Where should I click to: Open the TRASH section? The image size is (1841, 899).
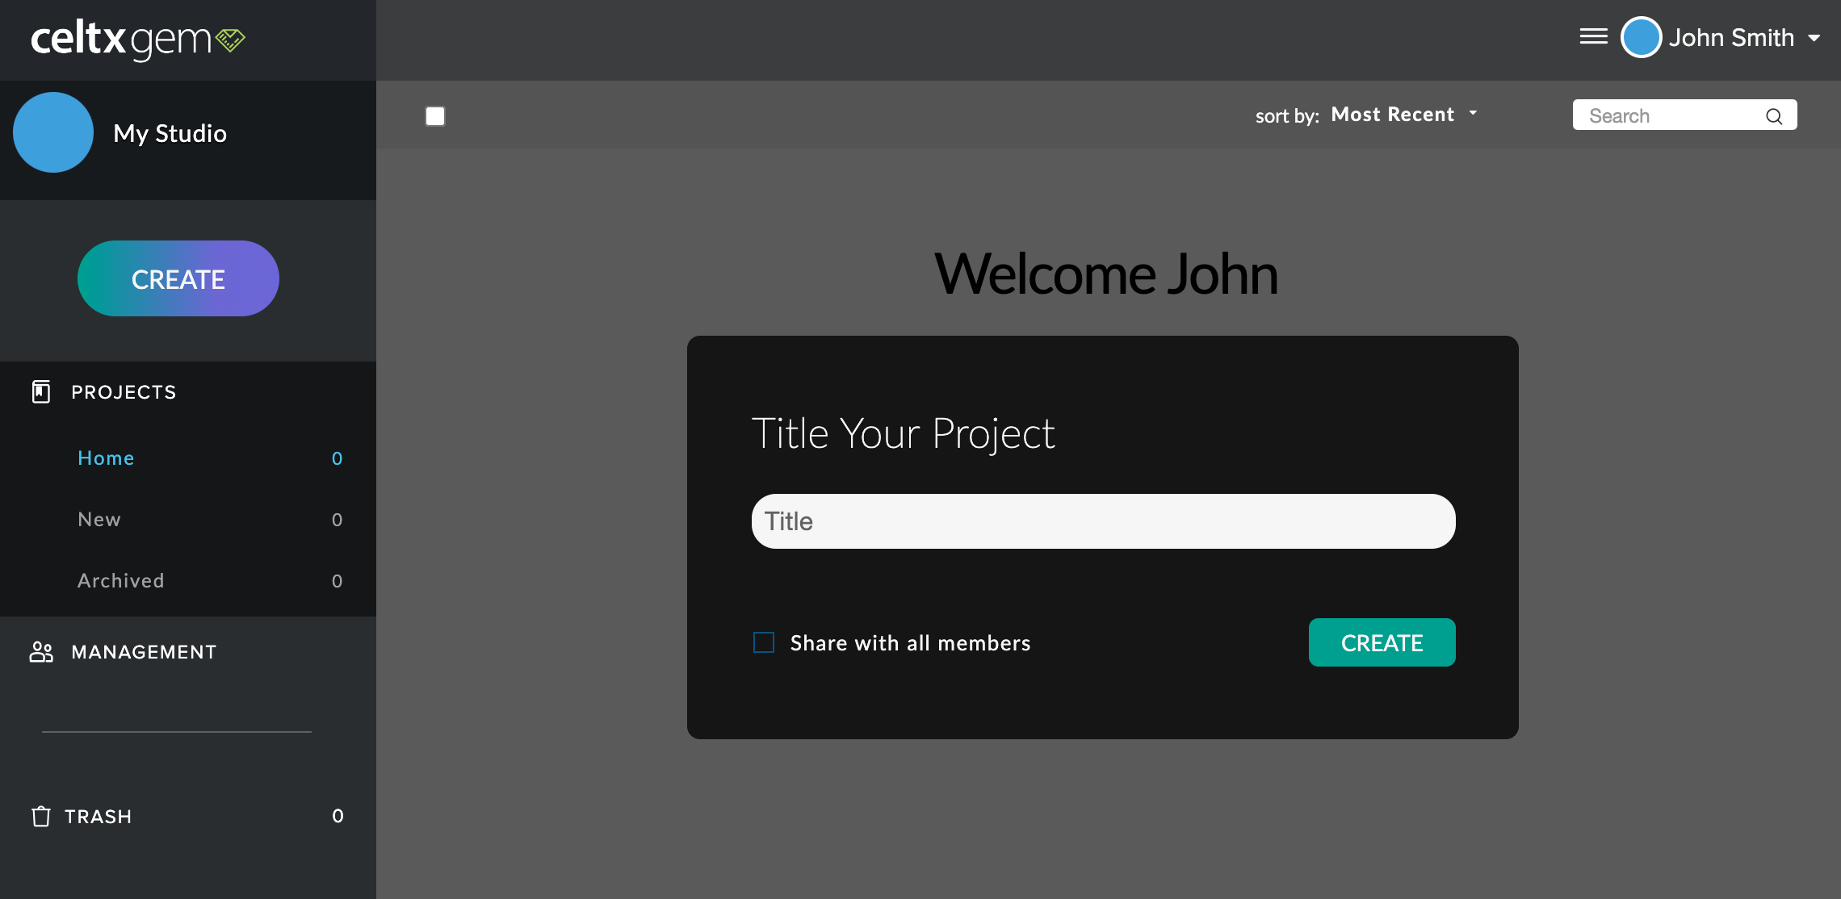(x=98, y=817)
